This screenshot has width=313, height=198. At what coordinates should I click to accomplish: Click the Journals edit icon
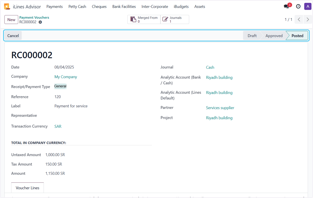click(x=165, y=20)
